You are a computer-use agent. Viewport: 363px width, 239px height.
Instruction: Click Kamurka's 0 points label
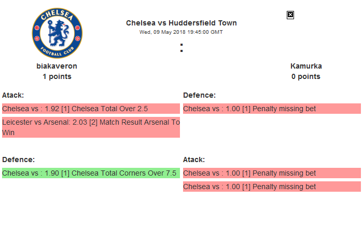[x=306, y=76]
